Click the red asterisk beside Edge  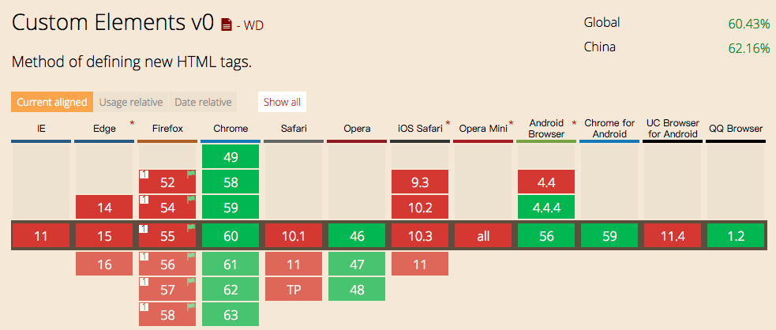(x=132, y=123)
